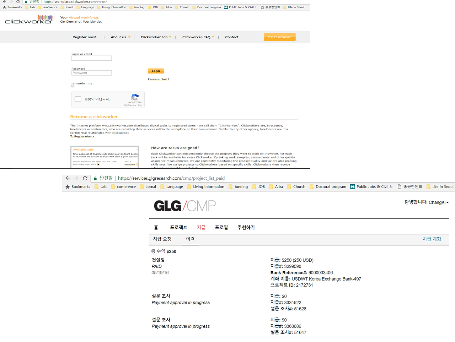Click the 설문 조사#: 51628 text
The image size is (455, 342).
[x=288, y=309]
